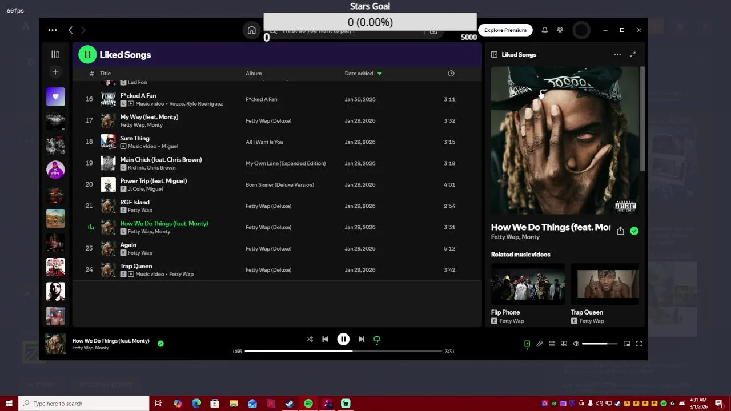Share the current song from the side panel
The image size is (731, 411).
pos(620,231)
